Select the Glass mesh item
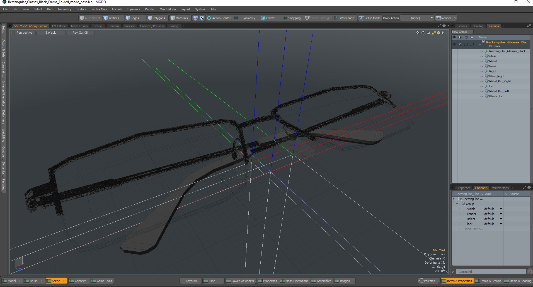533x287 pixels. 493,56
